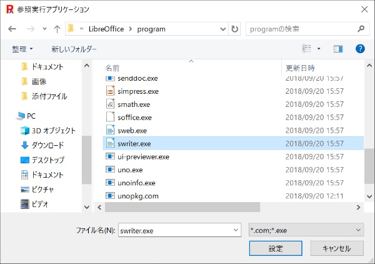Close the 参照実行アプリケーション dialog

[364, 9]
